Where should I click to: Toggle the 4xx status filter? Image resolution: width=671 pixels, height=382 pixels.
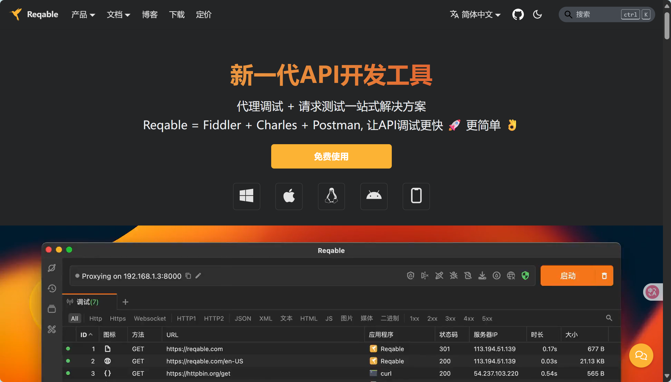(469, 318)
